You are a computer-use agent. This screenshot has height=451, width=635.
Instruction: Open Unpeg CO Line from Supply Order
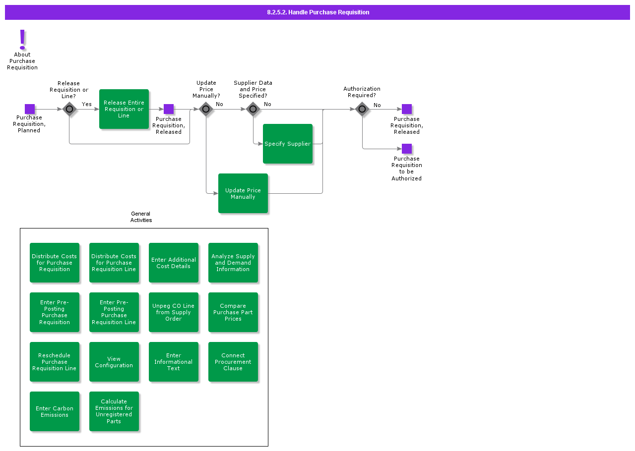[x=174, y=312]
